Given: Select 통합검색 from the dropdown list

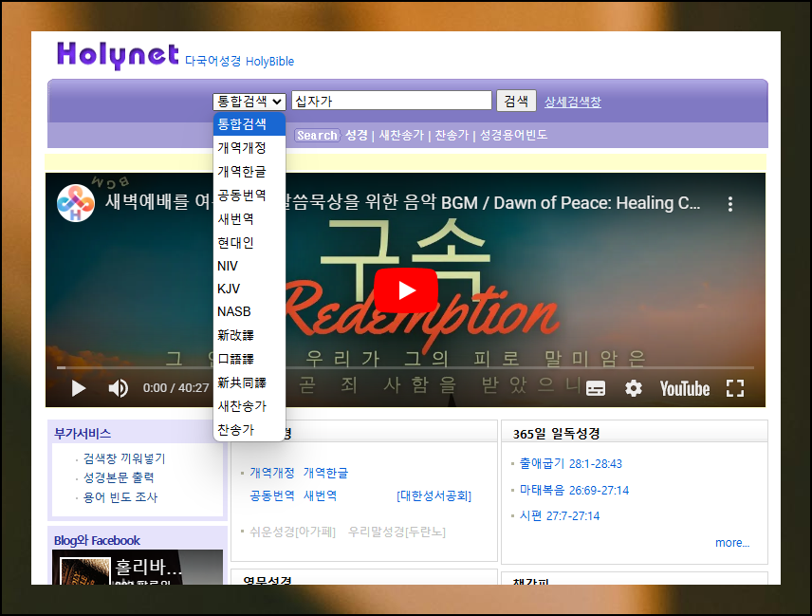Looking at the screenshot, I should coord(249,123).
